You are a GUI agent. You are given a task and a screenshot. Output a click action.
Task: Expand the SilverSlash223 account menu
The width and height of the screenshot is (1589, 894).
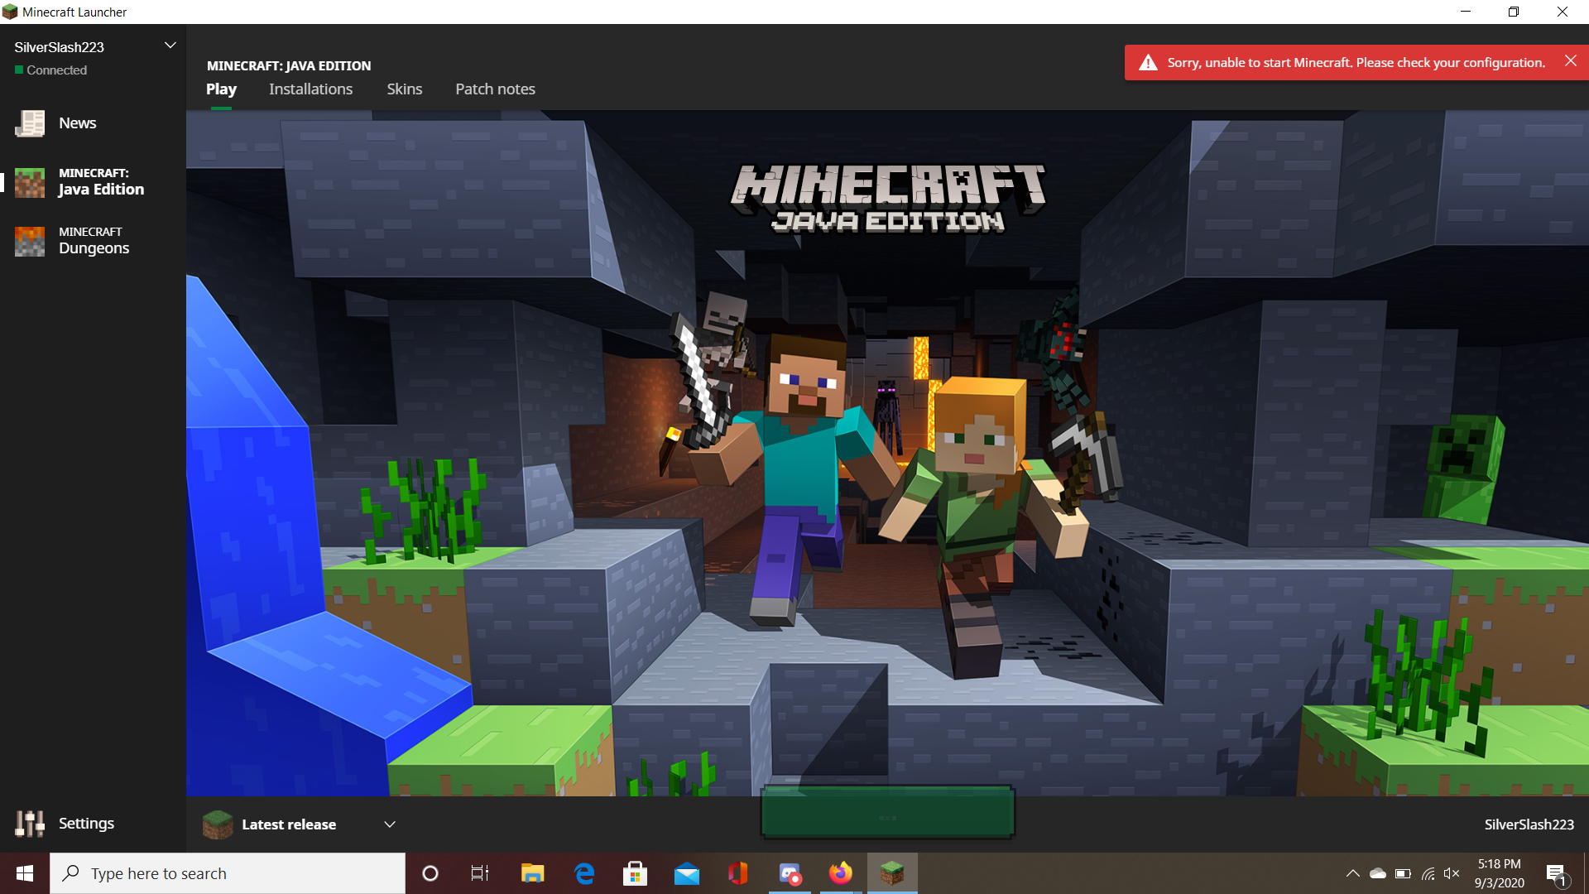[170, 46]
